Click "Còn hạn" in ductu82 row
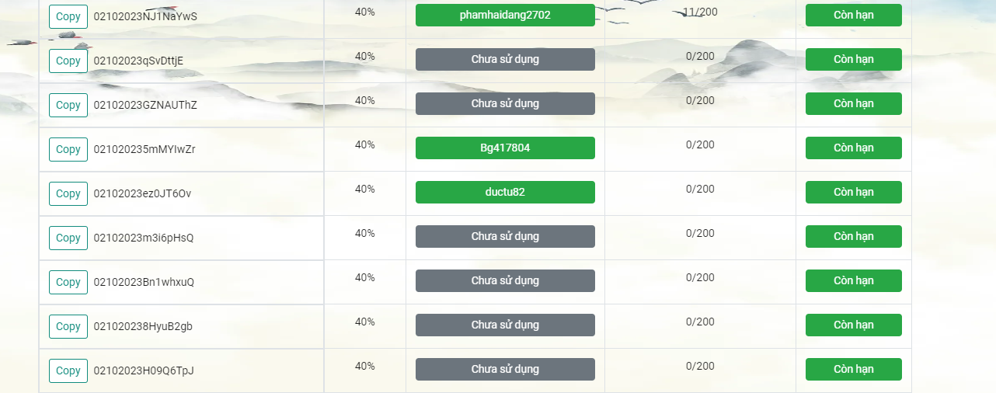The height and width of the screenshot is (393, 996). 853,192
